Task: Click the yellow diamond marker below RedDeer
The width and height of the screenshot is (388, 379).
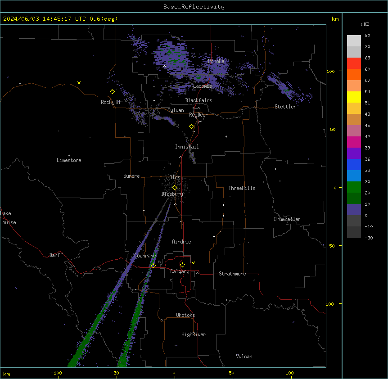Action: tap(192, 126)
